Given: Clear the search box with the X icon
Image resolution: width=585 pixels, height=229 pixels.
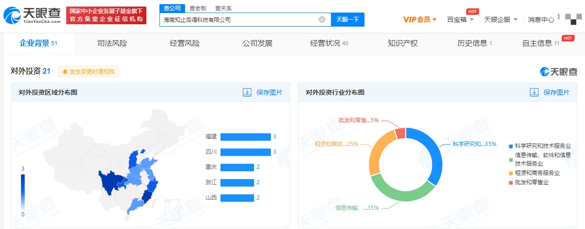Looking at the screenshot, I should [322, 20].
